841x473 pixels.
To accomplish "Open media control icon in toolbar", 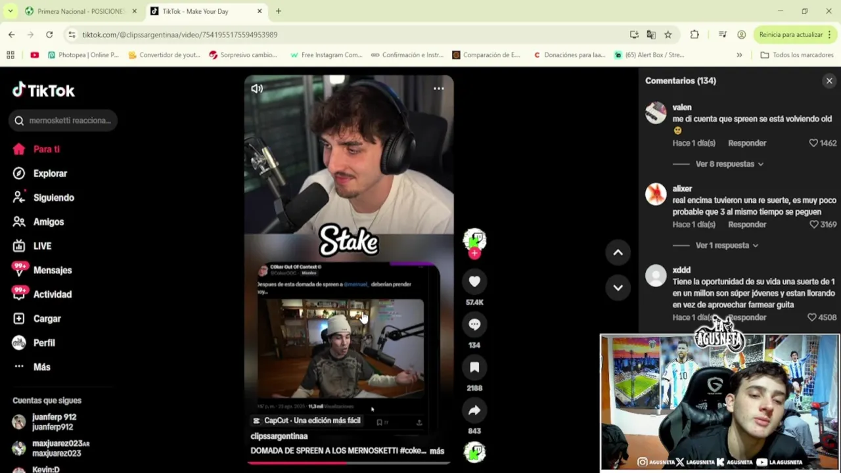I will [x=723, y=35].
